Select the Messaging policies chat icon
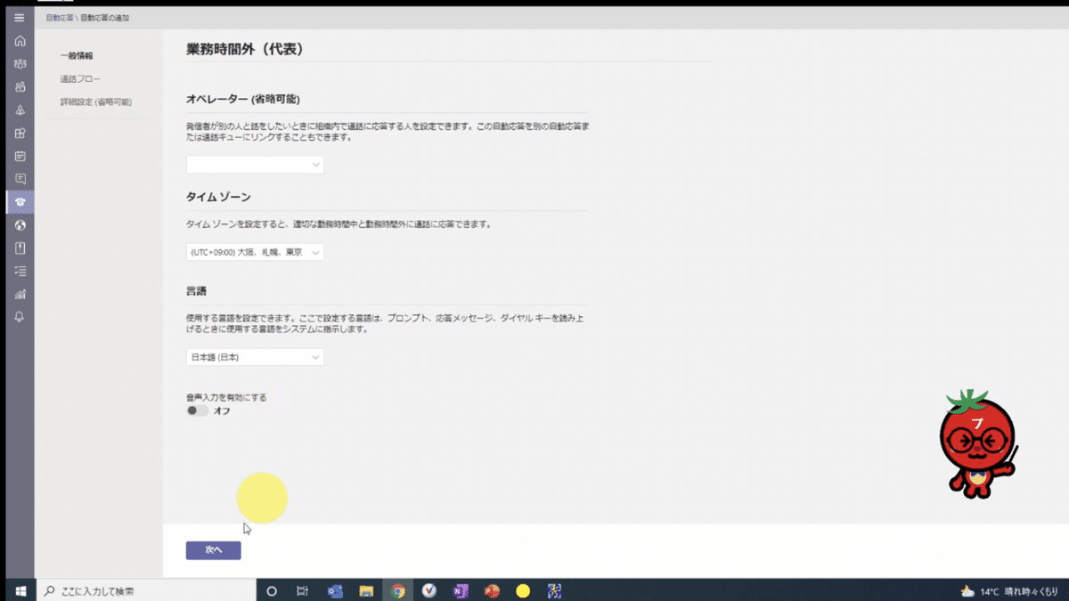The image size is (1069, 601). pos(20,178)
